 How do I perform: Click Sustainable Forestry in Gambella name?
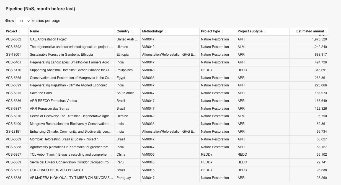click(61, 55)
